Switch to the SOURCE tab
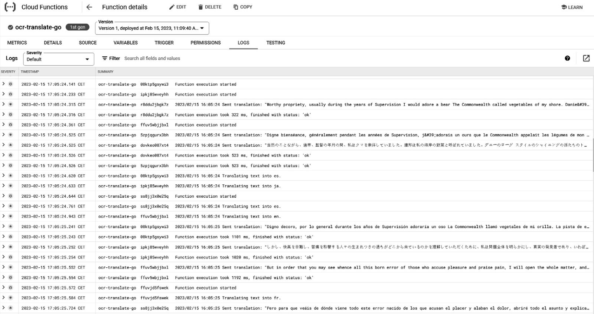Image resolution: width=594 pixels, height=314 pixels. coord(88,43)
